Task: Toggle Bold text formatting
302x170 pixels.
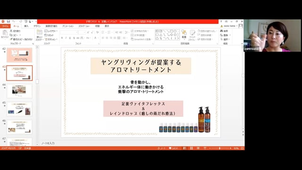Action: (62, 38)
